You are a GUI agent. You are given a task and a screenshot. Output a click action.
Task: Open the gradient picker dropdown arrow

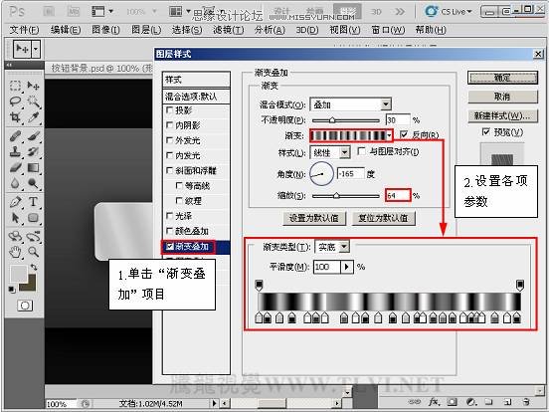[389, 135]
